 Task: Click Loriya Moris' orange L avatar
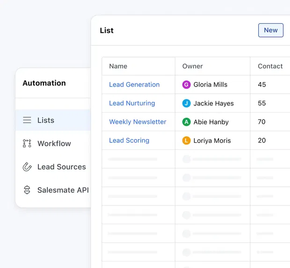click(187, 141)
